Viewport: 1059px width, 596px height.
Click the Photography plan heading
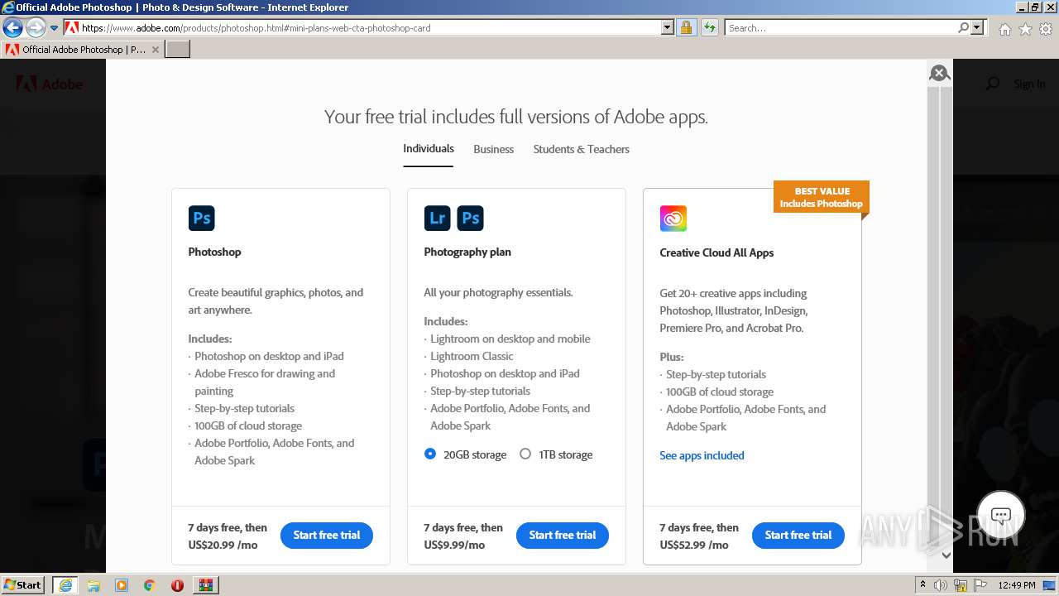click(x=467, y=252)
